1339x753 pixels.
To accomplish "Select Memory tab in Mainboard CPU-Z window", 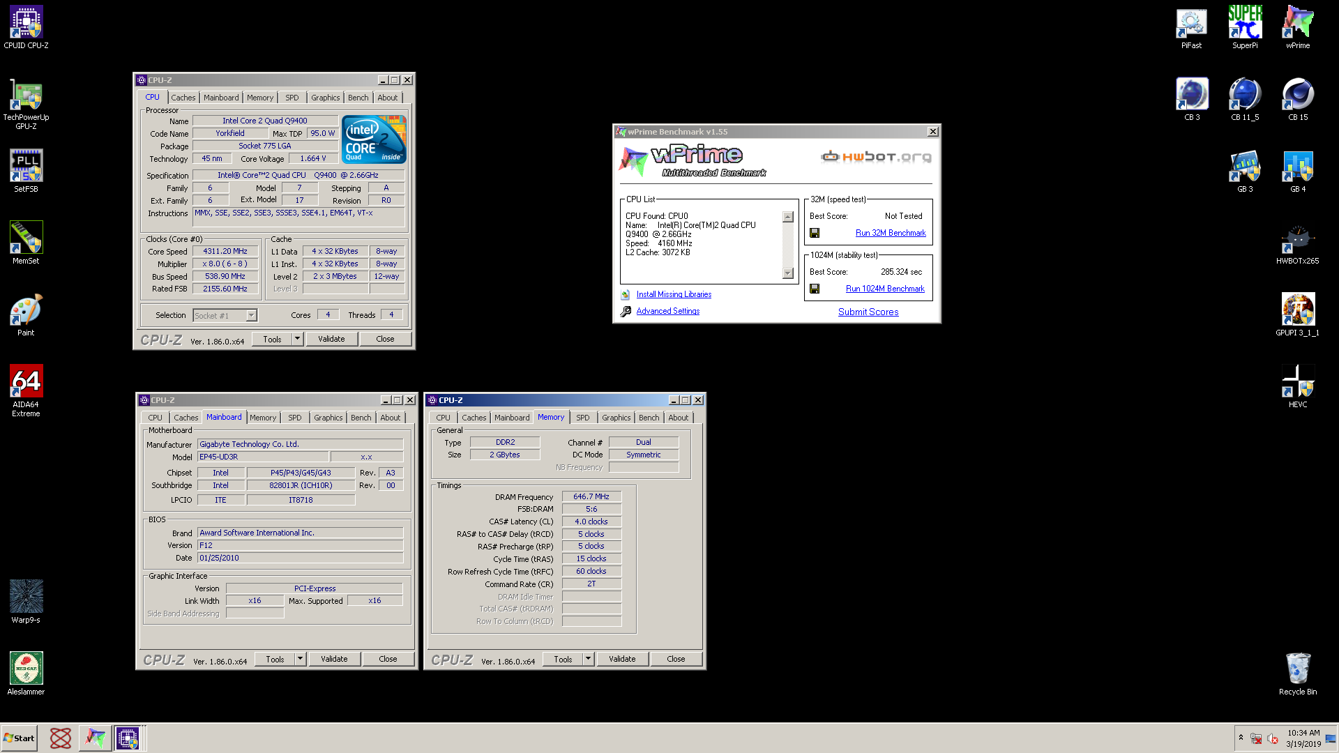I will [x=263, y=418].
